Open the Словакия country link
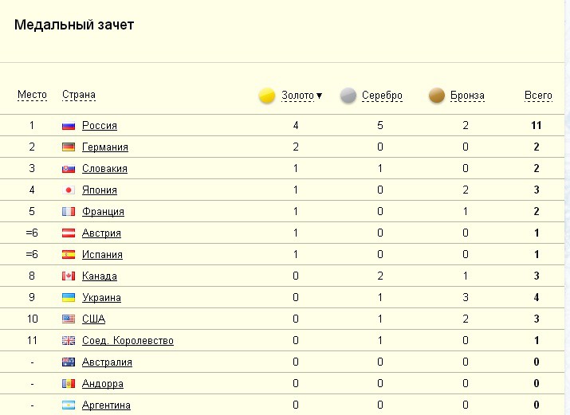 104,169
